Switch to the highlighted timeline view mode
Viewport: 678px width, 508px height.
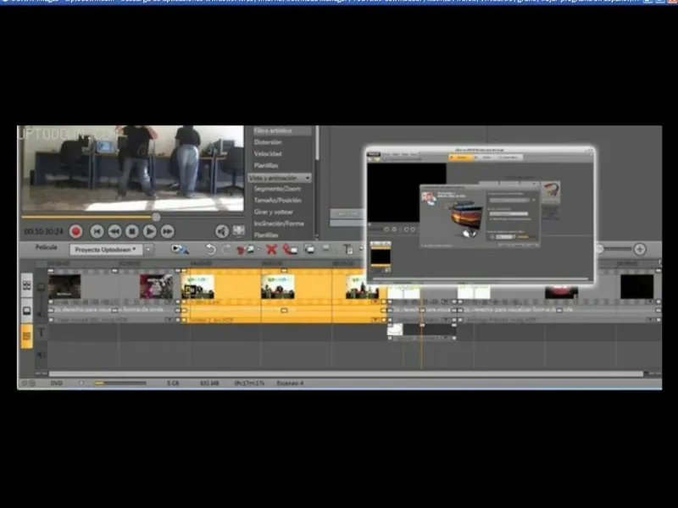[27, 335]
